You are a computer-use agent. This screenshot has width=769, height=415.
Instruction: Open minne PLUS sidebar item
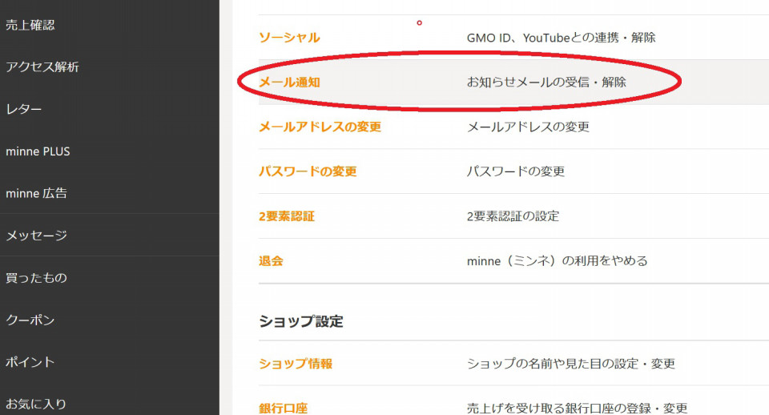pos(38,151)
